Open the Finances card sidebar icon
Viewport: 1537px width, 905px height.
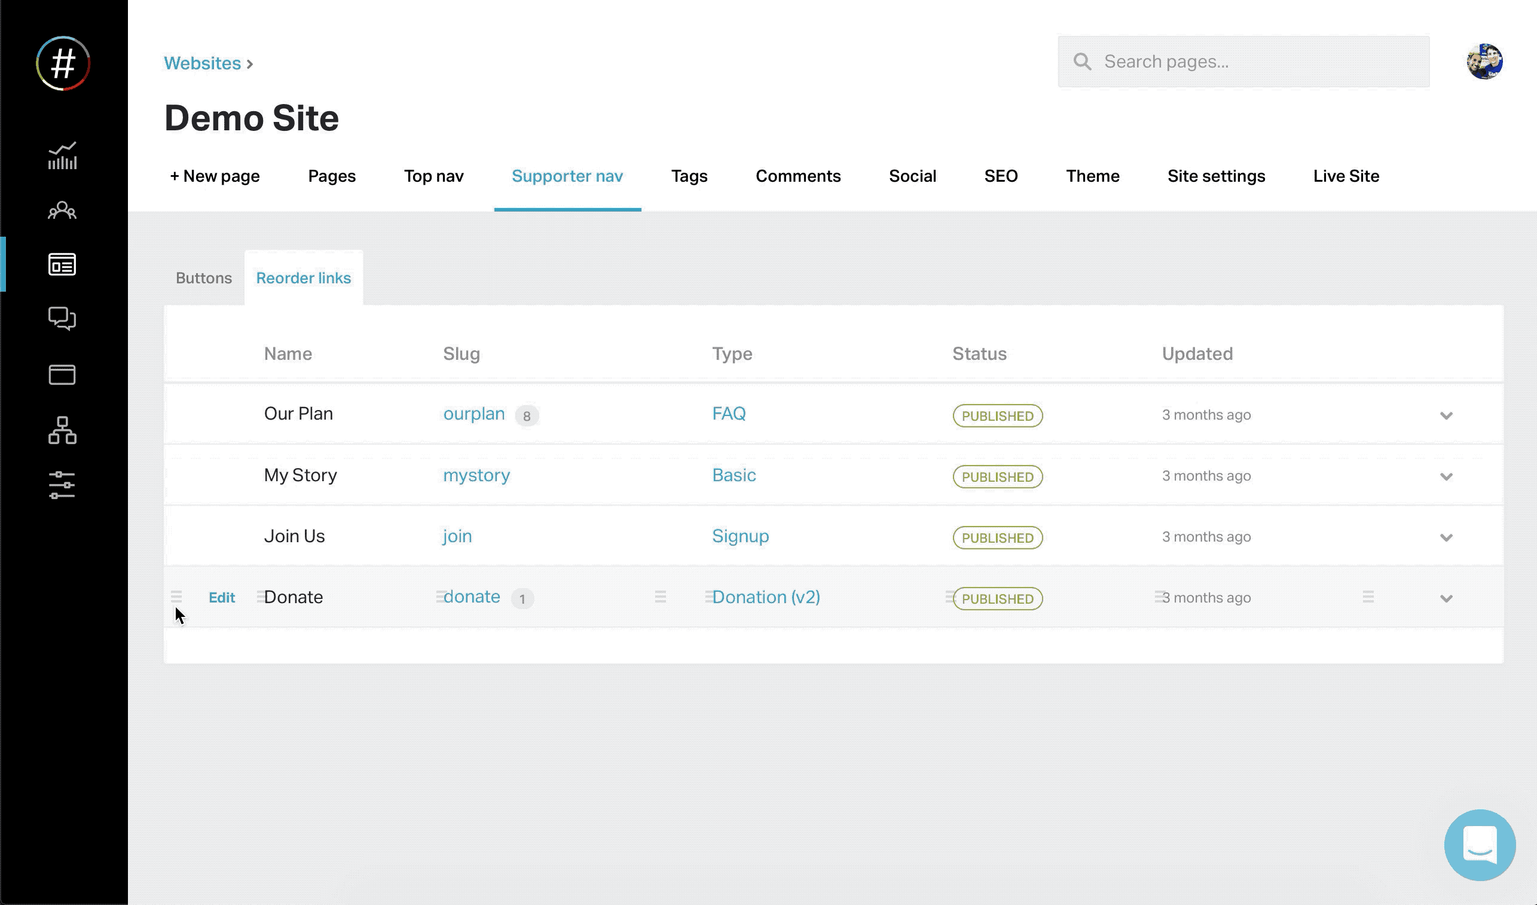[62, 374]
